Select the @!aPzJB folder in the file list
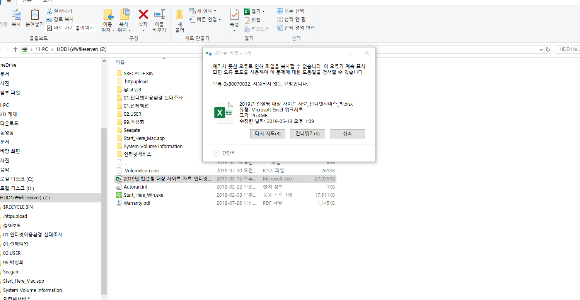This screenshot has width=580, height=300. pos(132,90)
